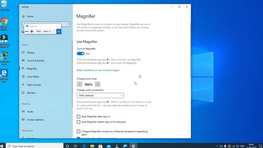Click the Cortana circle in taskbar
The image size is (263, 148).
coord(67,146)
